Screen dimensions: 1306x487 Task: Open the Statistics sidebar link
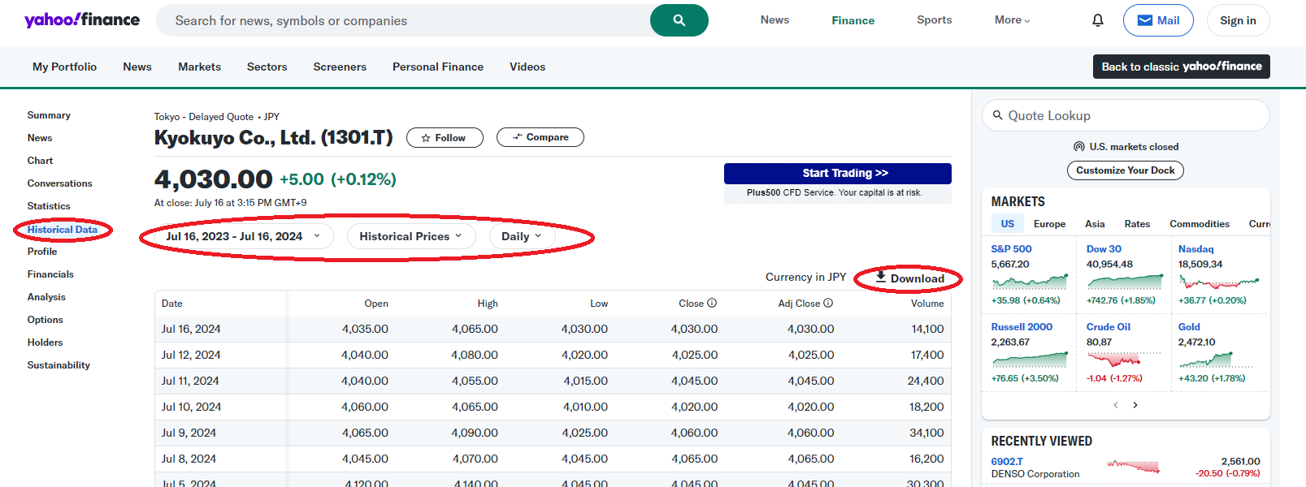(49, 206)
